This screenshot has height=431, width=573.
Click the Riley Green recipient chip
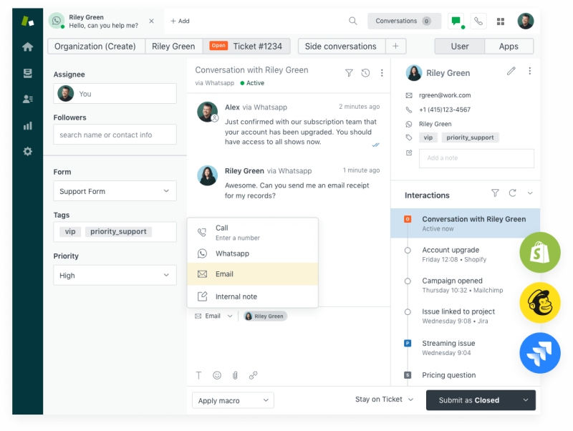[x=266, y=316]
